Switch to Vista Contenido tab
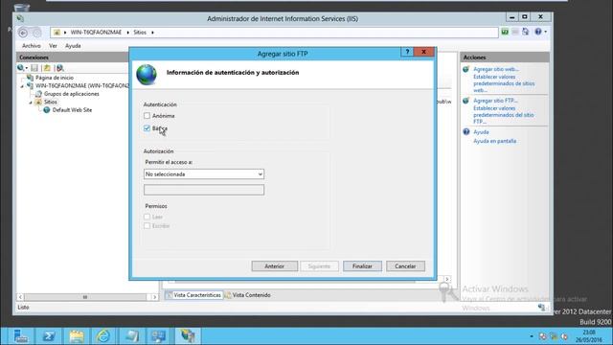This screenshot has height=345, width=613. (248, 295)
